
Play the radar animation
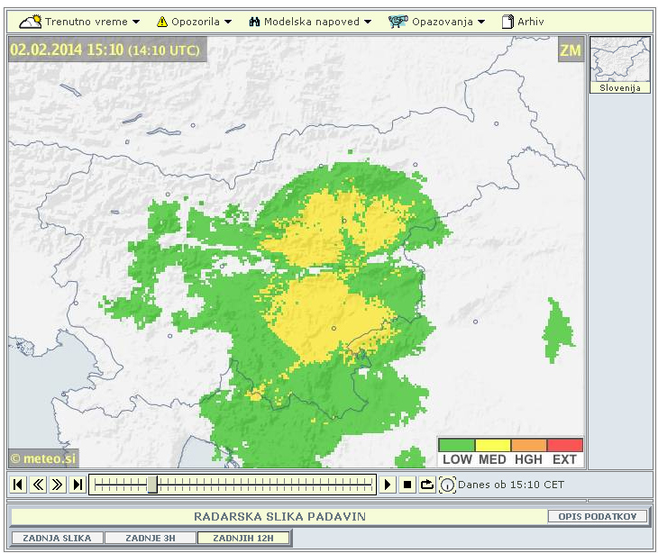(388, 485)
